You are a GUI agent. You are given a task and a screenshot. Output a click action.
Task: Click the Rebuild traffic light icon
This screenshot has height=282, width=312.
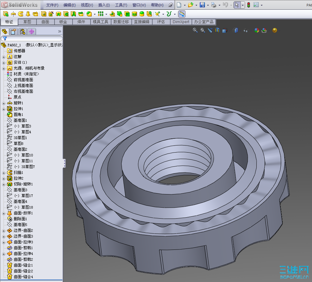(249, 5)
